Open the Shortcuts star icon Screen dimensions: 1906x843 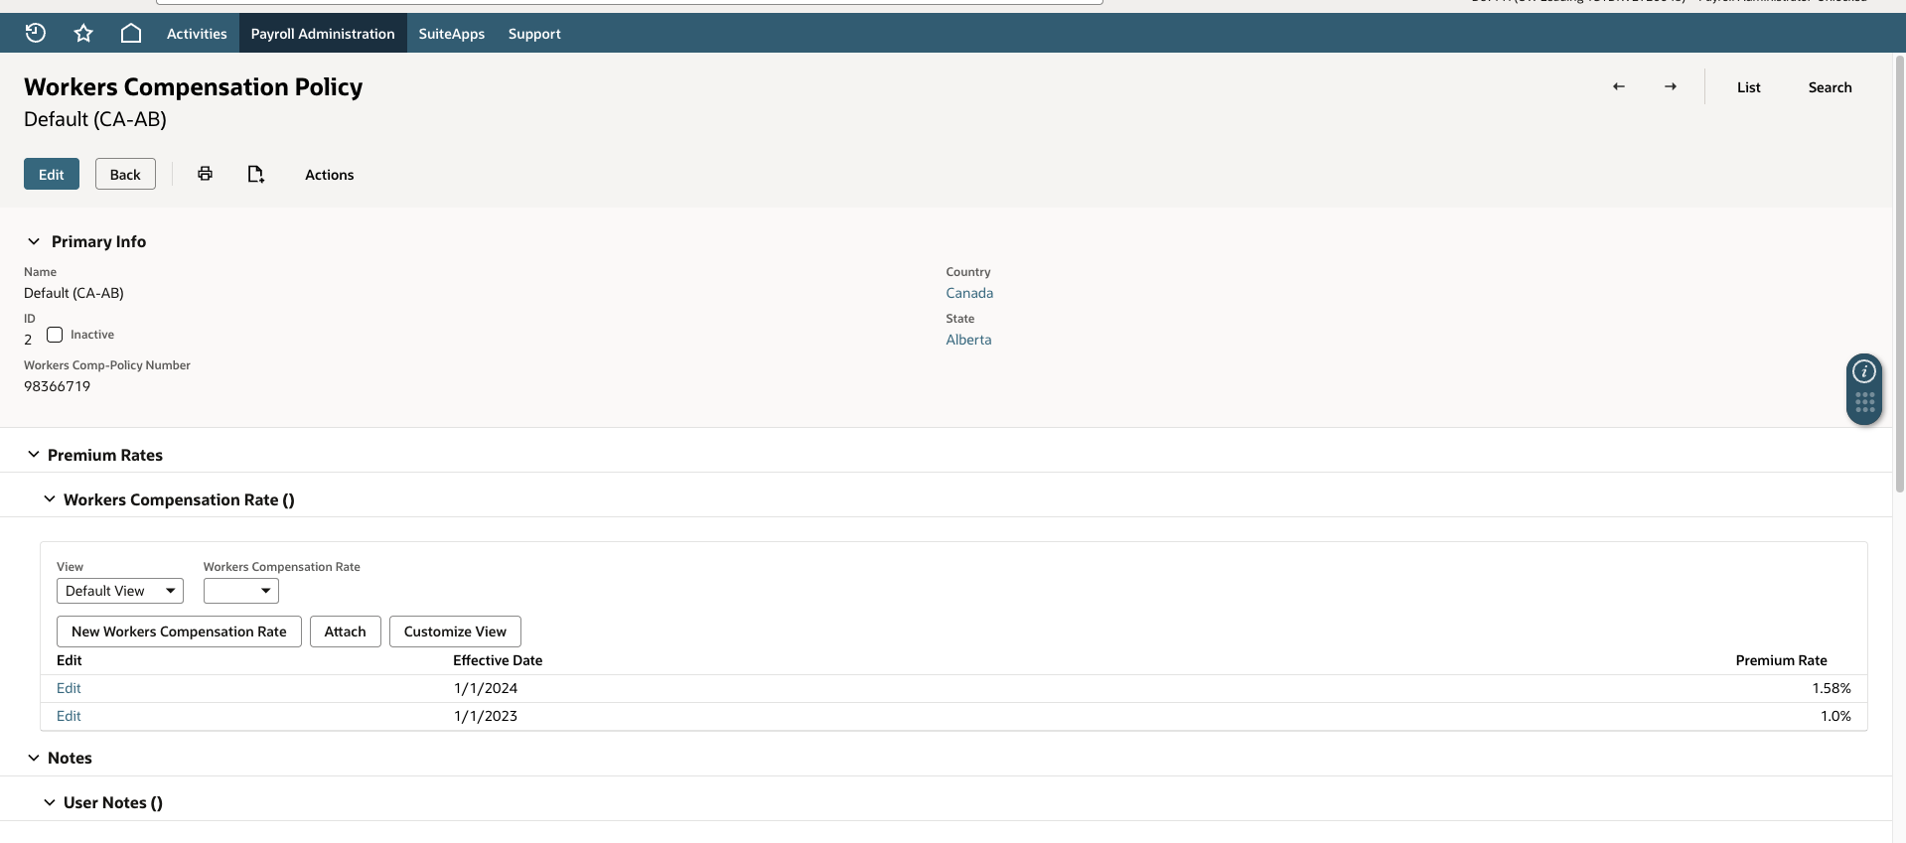(83, 33)
